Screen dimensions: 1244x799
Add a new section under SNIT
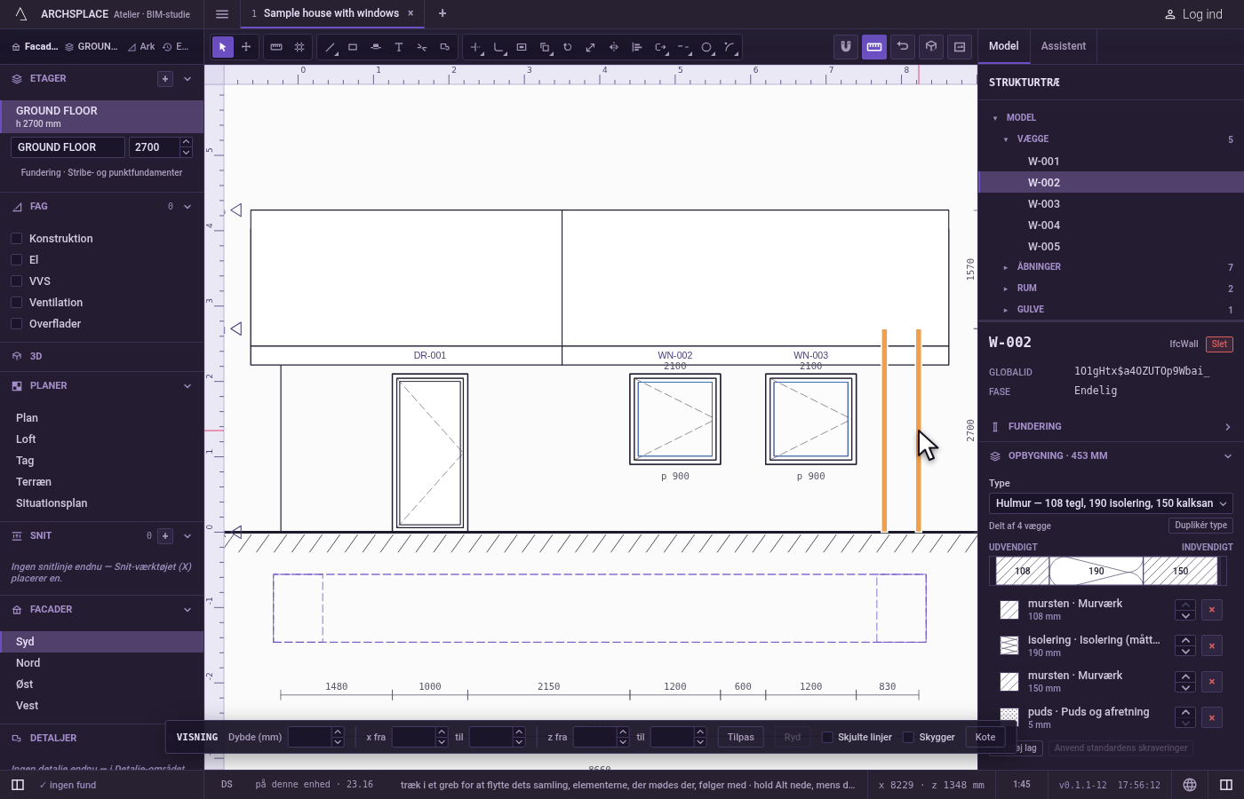(x=165, y=536)
